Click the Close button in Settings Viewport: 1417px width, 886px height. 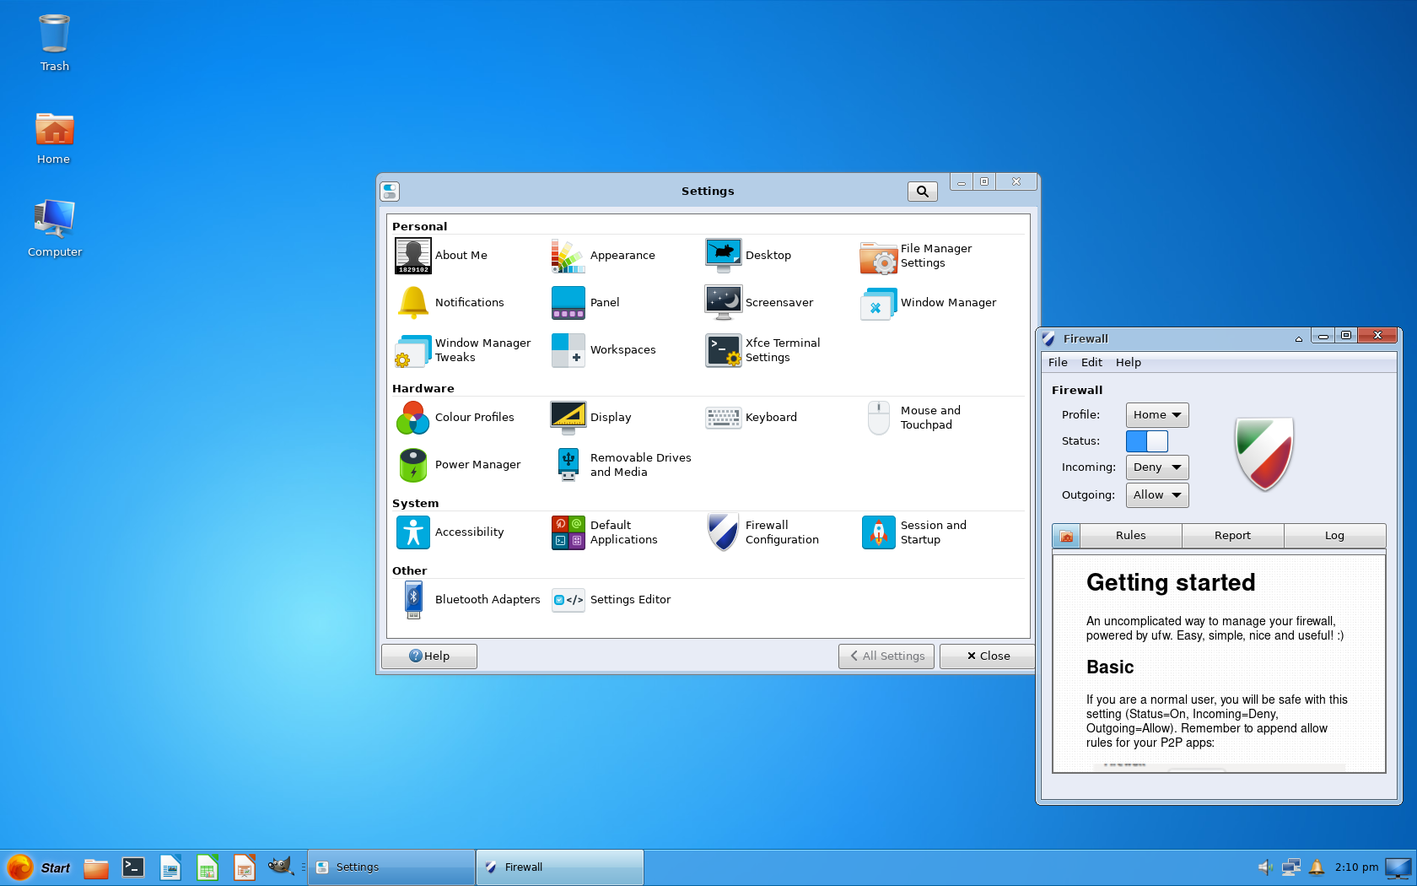coord(988,656)
